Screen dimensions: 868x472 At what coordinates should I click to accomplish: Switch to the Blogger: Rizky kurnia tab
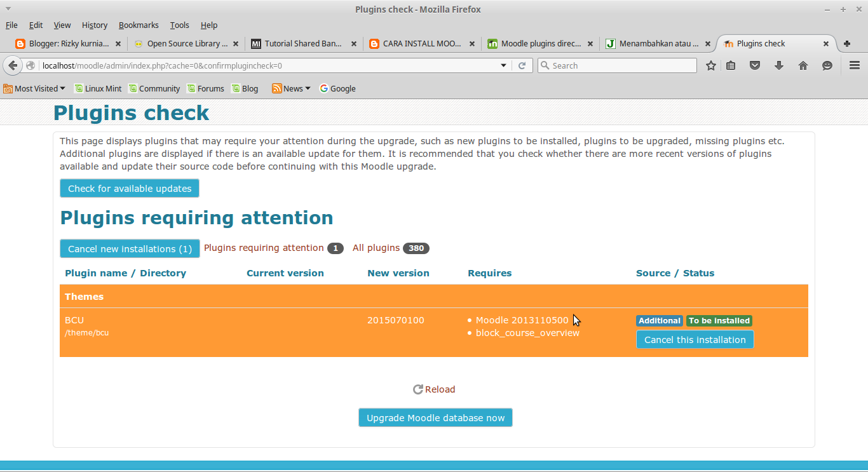(67, 44)
